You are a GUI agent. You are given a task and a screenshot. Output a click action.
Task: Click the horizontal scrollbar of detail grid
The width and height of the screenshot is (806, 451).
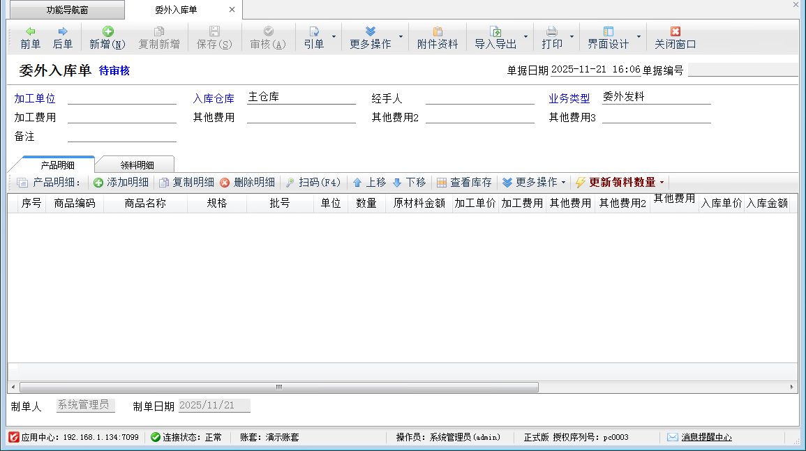279,387
